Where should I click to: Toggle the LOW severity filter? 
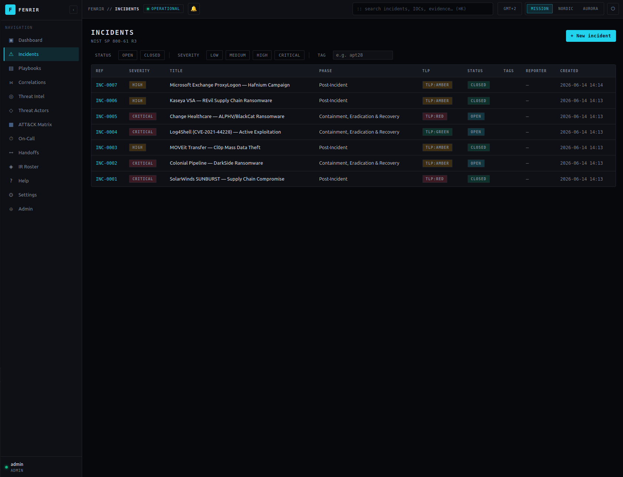tap(214, 55)
